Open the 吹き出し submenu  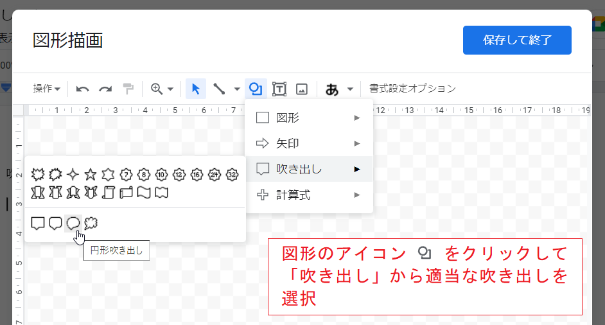tap(309, 169)
